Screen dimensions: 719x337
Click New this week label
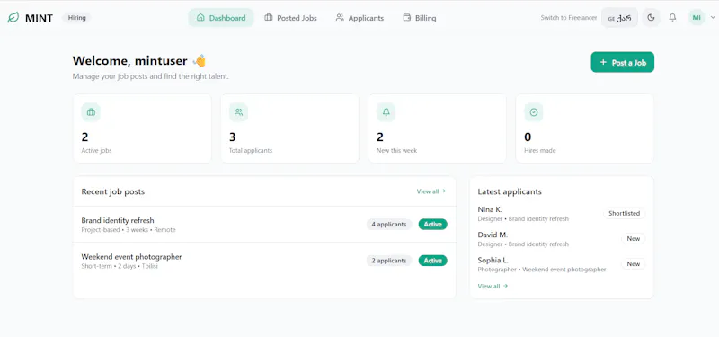tap(396, 150)
